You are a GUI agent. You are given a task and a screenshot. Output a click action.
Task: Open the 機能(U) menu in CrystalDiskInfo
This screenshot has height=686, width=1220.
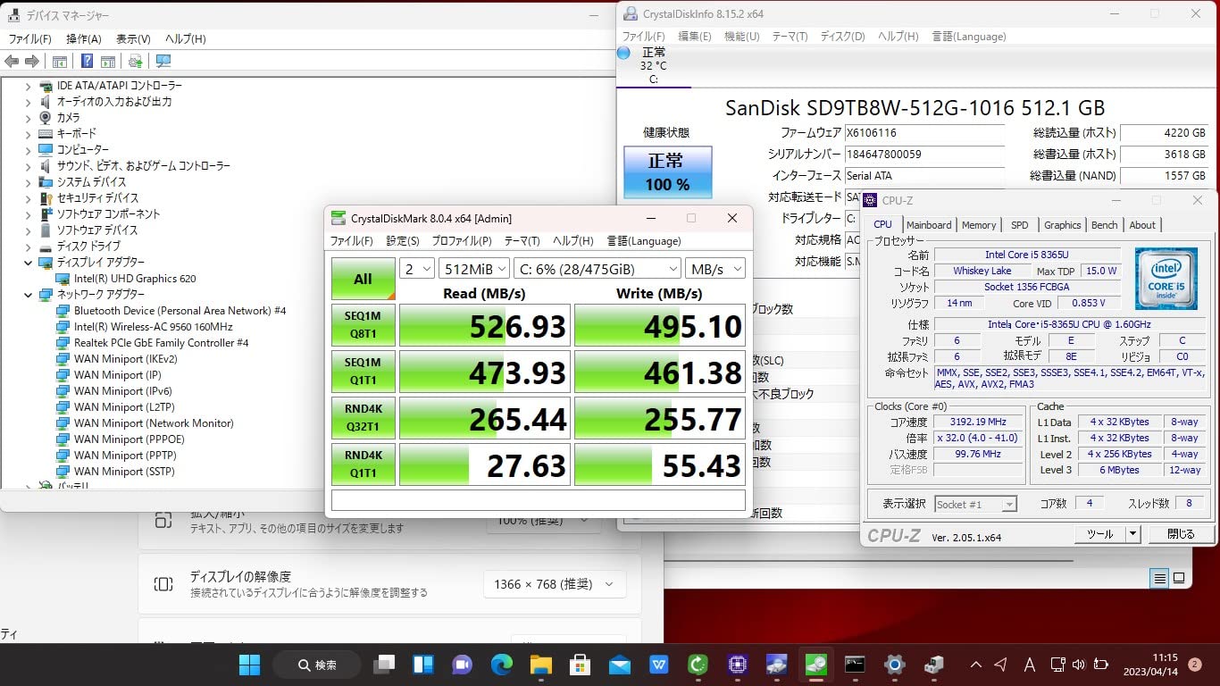[x=741, y=37]
